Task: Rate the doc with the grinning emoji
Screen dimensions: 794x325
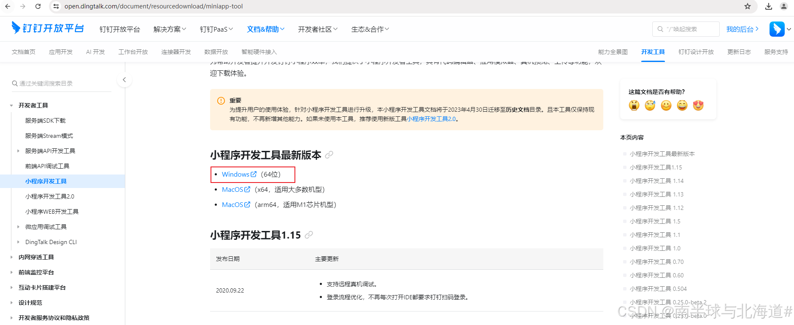Action: tap(682, 105)
